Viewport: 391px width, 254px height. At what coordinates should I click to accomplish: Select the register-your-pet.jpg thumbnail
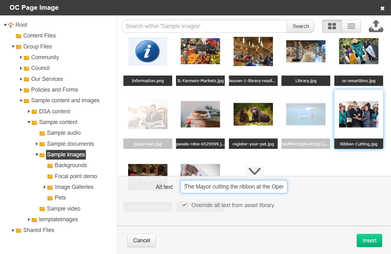(253, 114)
